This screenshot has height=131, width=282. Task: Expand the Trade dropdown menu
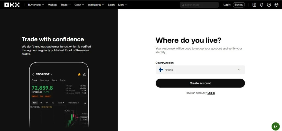pos(66,5)
